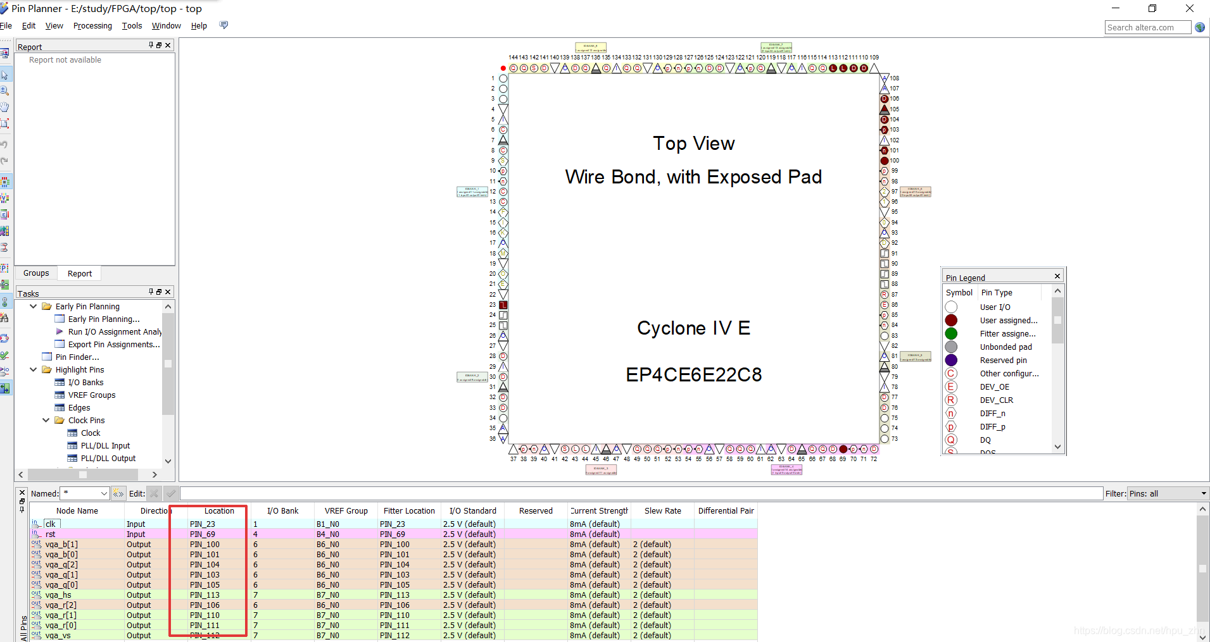The height and width of the screenshot is (642, 1210).
Task: Run I/O Assignment Analysis task
Action: coord(115,331)
